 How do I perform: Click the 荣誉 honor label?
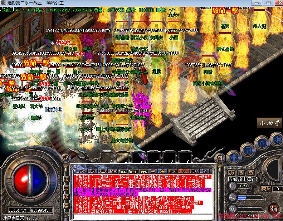[x=266, y=189]
